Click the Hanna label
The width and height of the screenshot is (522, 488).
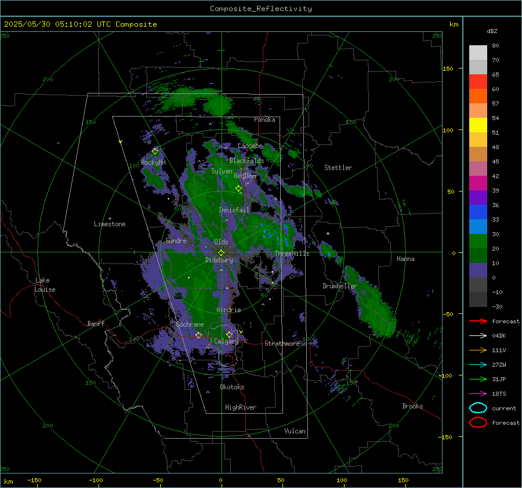tap(405, 259)
